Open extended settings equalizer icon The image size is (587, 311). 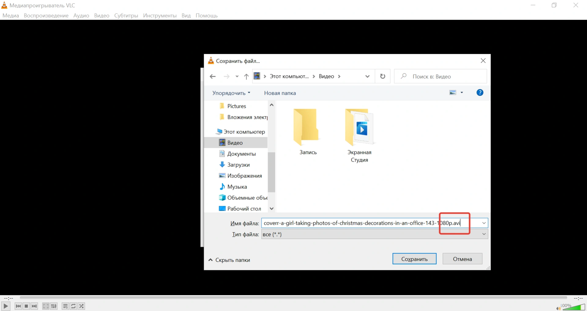pyautogui.click(x=54, y=306)
